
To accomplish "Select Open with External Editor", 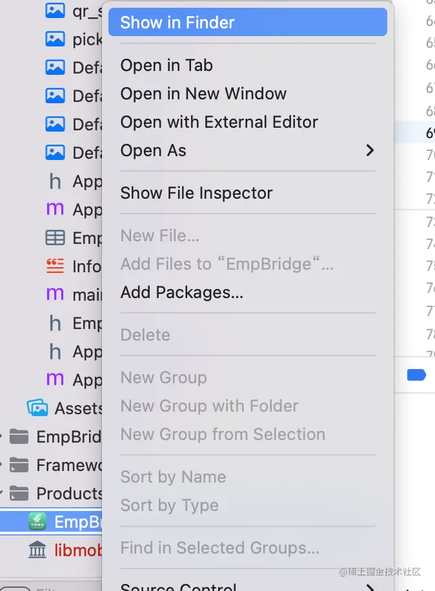I will coord(219,122).
